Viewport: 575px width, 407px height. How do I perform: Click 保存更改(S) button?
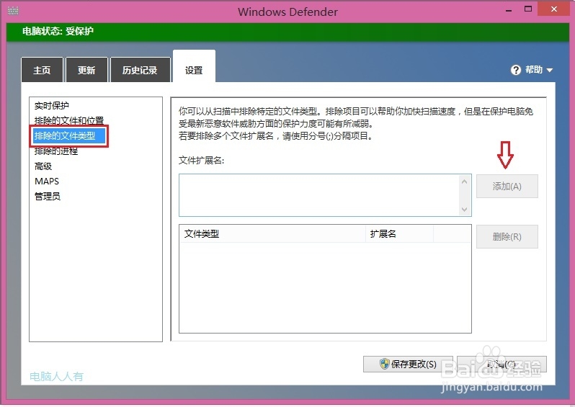408,364
